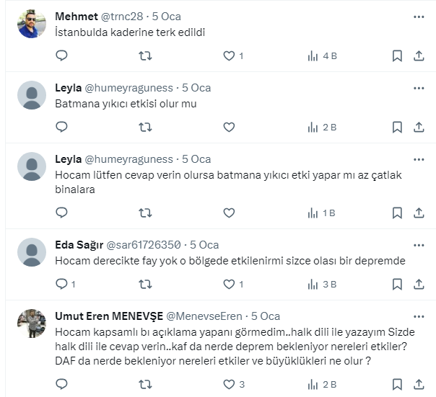Open more options on Mehmet's tweet
Image resolution: width=436 pixels, height=397 pixels.
point(419,16)
